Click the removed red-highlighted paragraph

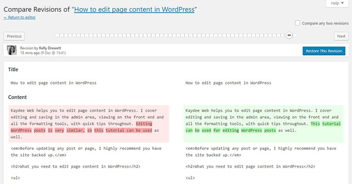tap(89, 123)
